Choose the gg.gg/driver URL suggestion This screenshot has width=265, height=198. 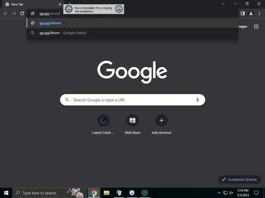pyautogui.click(x=132, y=23)
